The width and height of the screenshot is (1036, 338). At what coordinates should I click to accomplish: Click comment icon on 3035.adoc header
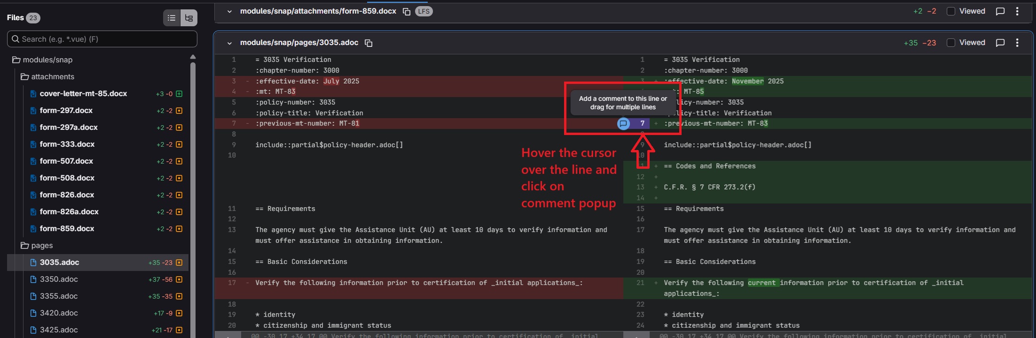click(1000, 43)
